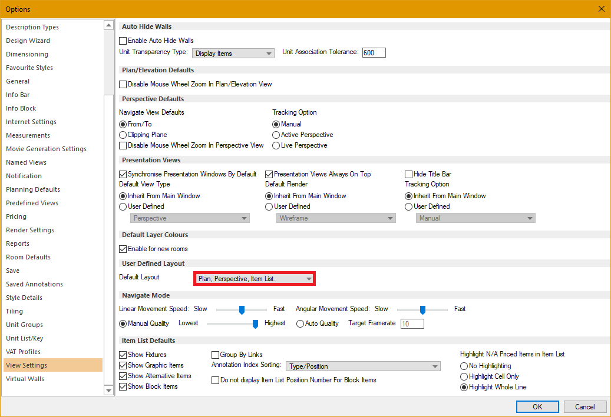Open the Pricing settings page

[x=16, y=216]
